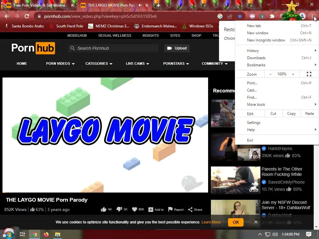Click the Report flag icon
The width and height of the screenshot is (319, 239).
170,209
